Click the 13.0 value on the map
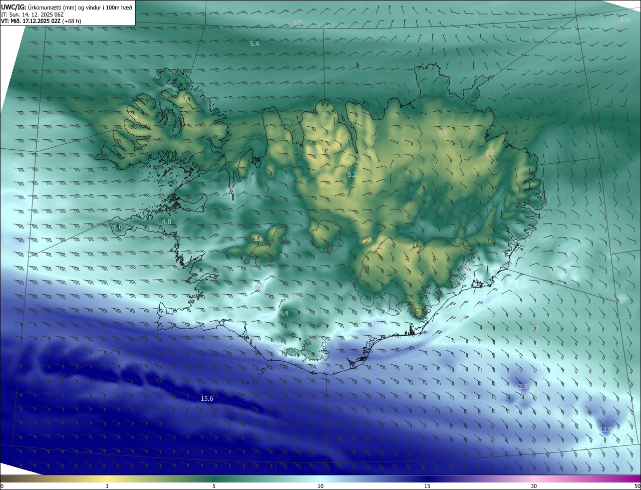 606,429
